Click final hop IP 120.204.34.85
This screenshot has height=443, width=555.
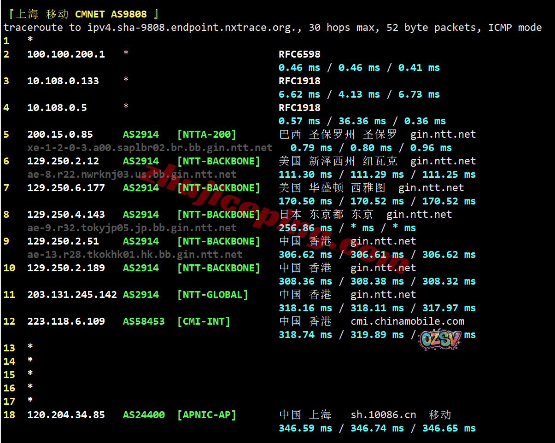click(66, 415)
